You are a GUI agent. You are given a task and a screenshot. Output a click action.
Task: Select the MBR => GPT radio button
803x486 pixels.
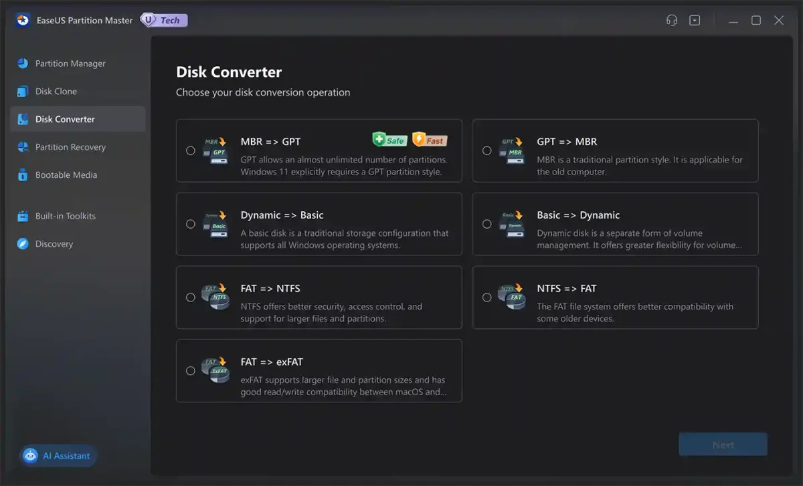pyautogui.click(x=191, y=151)
